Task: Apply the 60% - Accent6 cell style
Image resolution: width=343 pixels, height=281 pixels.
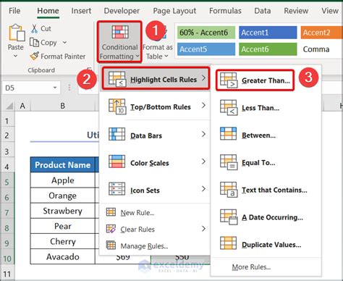Action: click(x=206, y=33)
